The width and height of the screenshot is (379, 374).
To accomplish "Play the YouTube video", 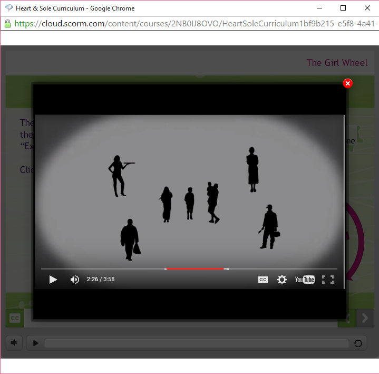I will pyautogui.click(x=53, y=280).
